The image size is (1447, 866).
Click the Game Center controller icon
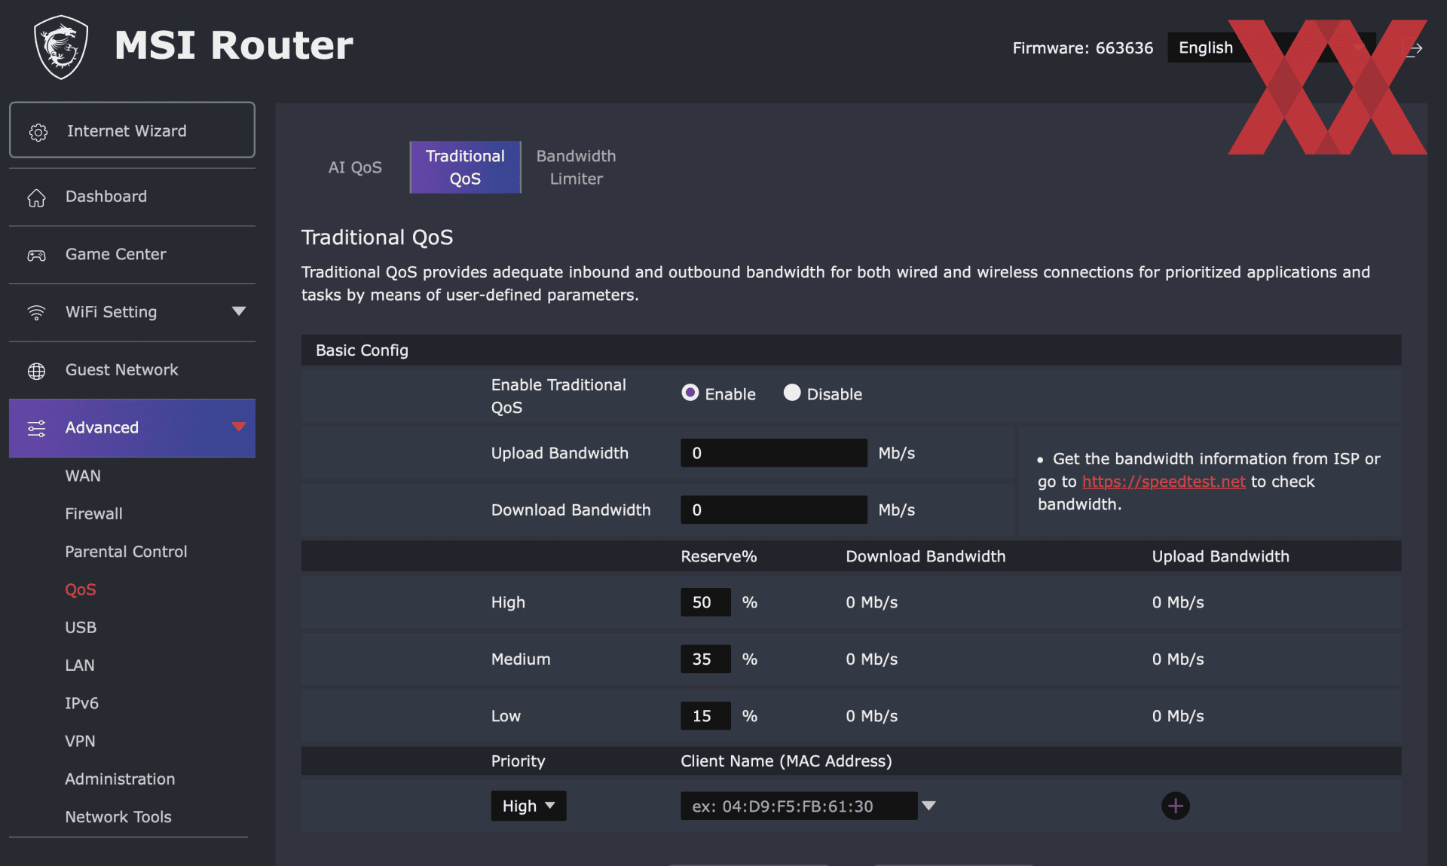[x=36, y=256]
